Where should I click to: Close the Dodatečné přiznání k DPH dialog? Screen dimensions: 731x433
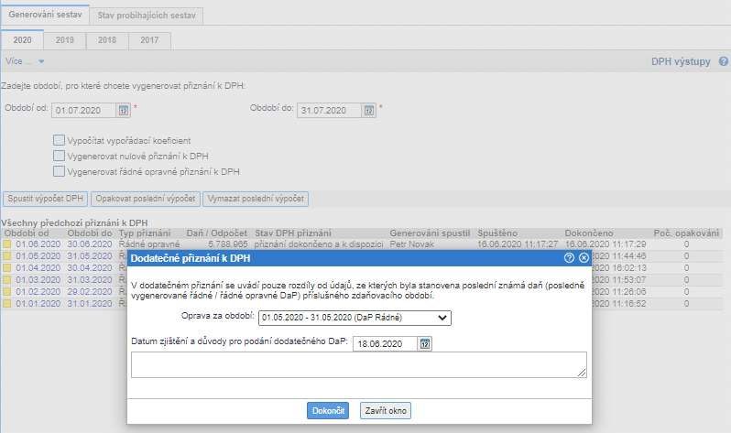pyautogui.click(x=584, y=259)
